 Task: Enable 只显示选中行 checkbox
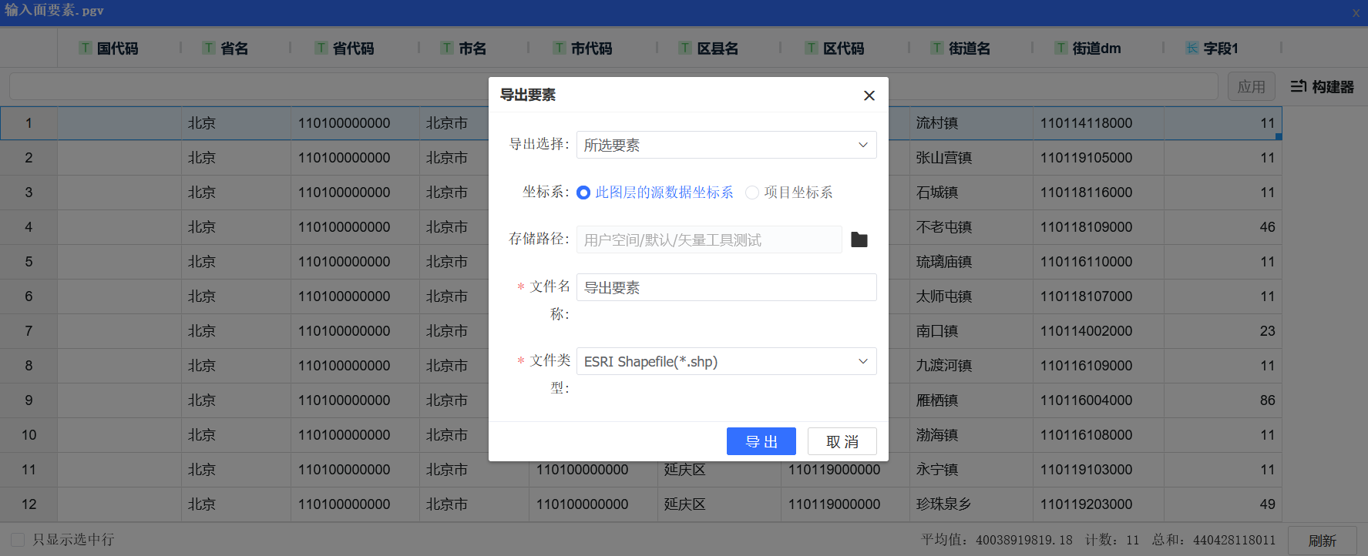18,540
